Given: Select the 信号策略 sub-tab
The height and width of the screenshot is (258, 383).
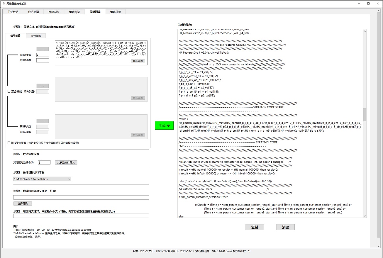Looking at the screenshot, I should (x=16, y=35).
